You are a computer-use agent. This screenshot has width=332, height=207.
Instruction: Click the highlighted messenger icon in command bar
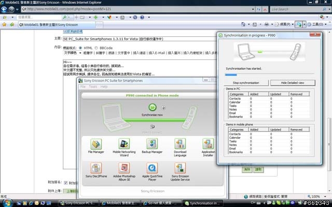[x=299, y=24]
